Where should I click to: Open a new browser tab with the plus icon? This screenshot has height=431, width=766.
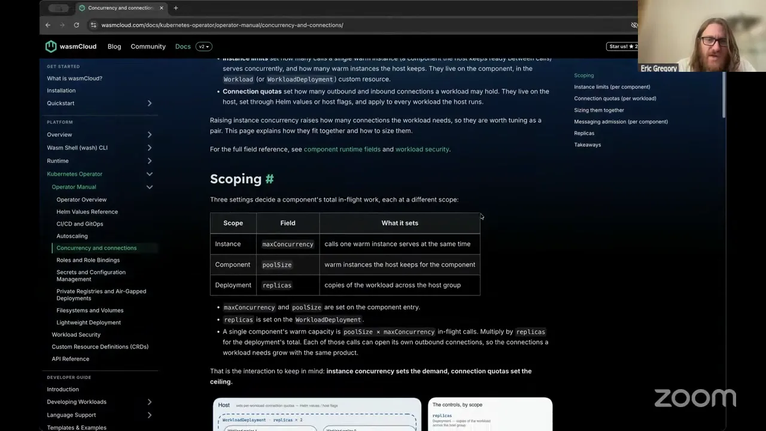coord(175,8)
